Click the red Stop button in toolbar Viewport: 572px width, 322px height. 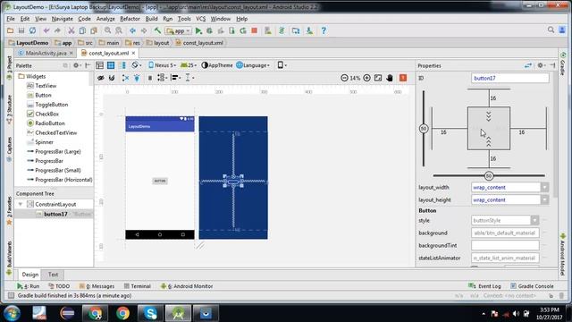click(254, 30)
